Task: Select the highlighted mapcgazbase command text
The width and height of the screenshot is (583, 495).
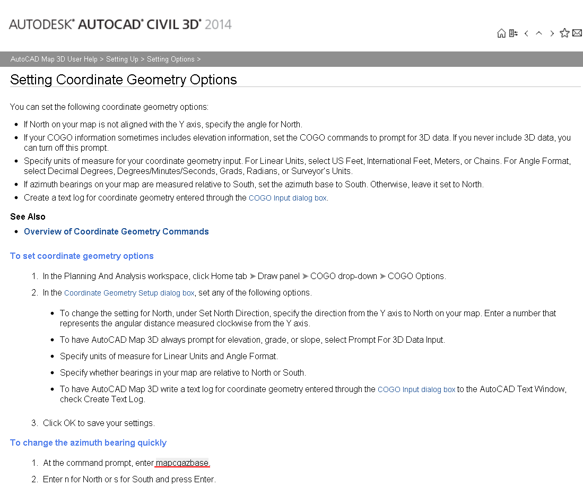Action: tap(182, 463)
